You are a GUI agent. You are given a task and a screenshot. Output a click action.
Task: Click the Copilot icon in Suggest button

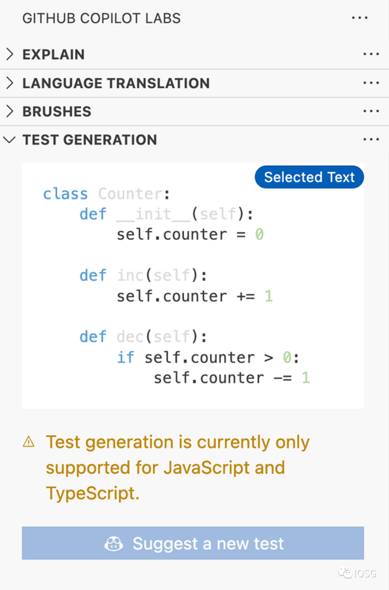[x=113, y=544]
